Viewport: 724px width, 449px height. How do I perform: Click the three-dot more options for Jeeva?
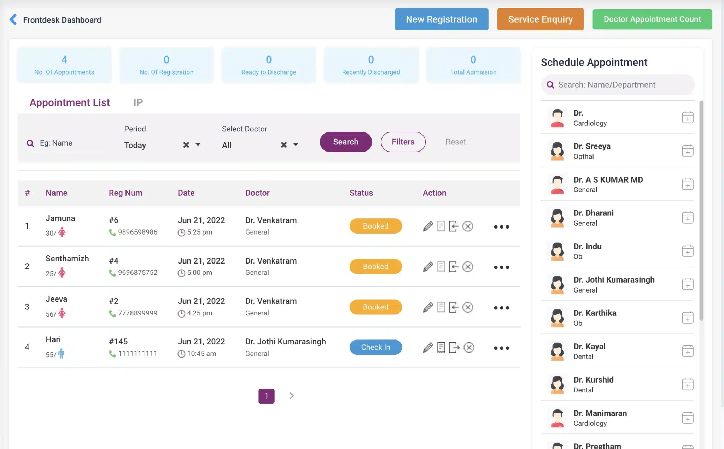click(501, 306)
